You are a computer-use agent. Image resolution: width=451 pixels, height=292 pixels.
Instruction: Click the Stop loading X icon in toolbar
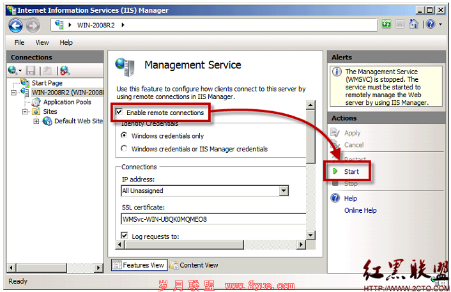(x=400, y=24)
